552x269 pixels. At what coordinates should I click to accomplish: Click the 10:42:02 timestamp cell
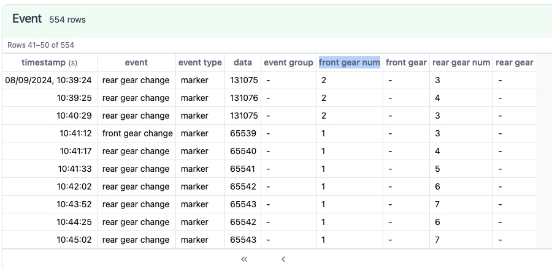(50, 186)
